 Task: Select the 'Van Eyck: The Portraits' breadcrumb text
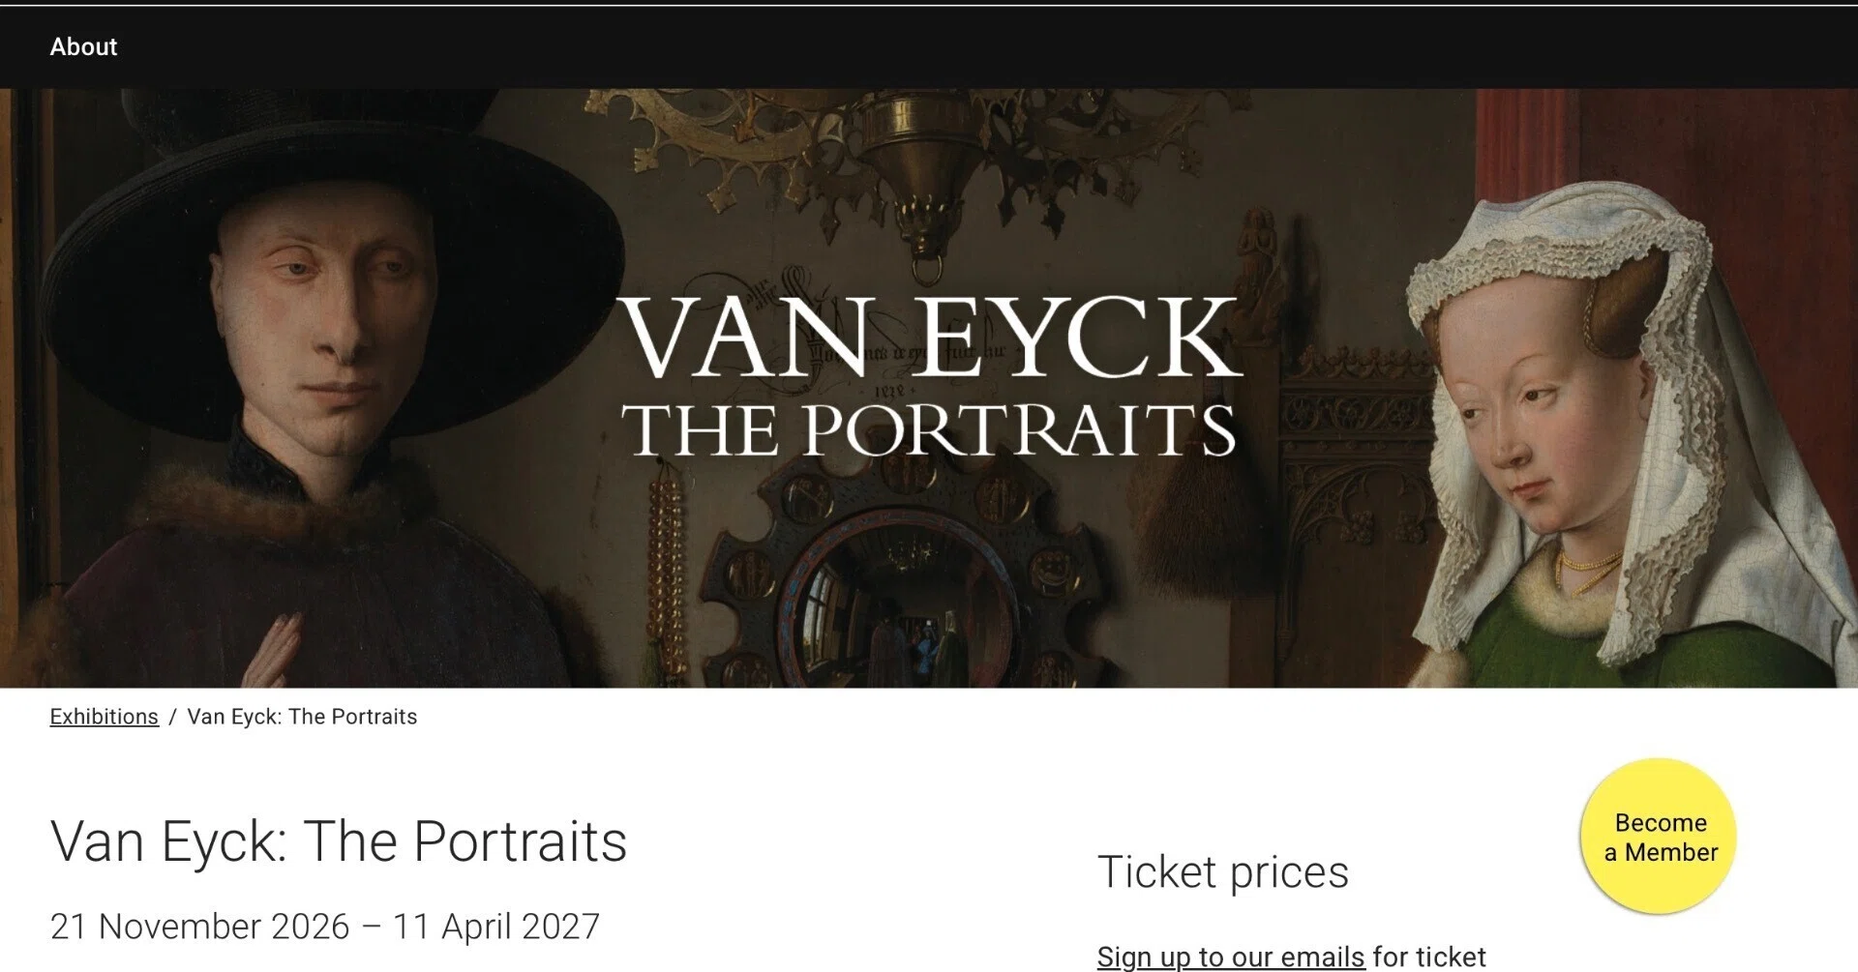302,717
